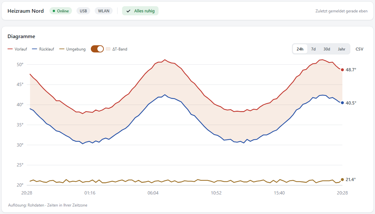
Task: Click the 20° y-axis label
Action: pos(20,185)
